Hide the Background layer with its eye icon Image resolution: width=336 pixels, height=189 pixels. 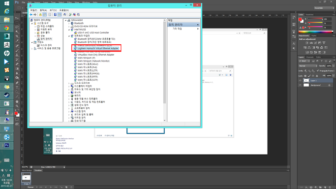point(300,85)
